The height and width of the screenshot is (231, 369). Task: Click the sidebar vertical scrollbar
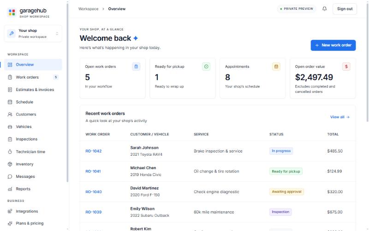pos(67,92)
